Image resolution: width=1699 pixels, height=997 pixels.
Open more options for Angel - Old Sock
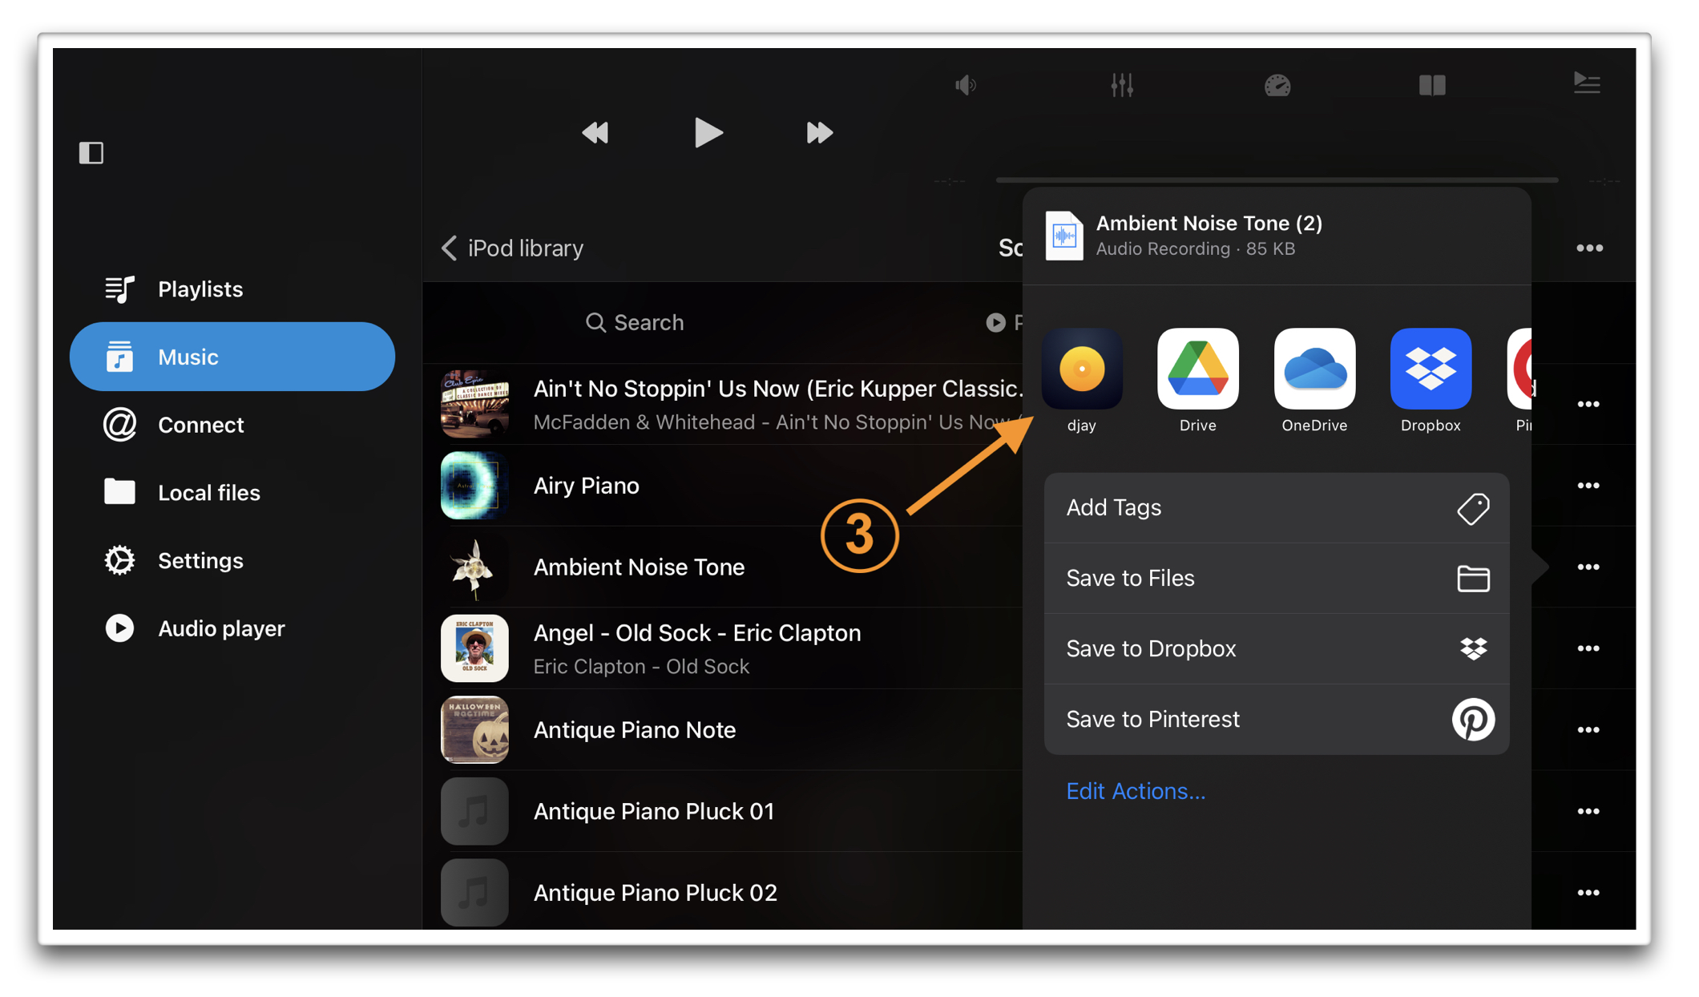(x=1588, y=648)
